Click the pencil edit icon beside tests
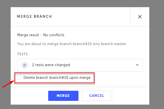 [24, 65]
